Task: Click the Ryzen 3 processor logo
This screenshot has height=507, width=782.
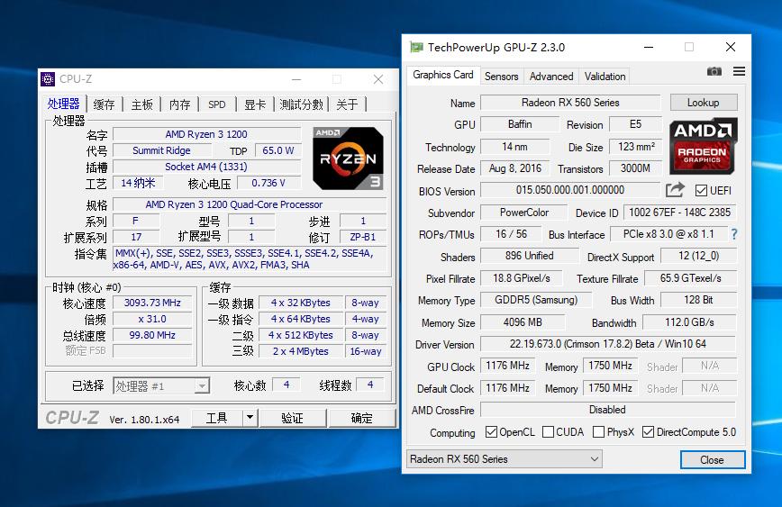Action: 348,158
